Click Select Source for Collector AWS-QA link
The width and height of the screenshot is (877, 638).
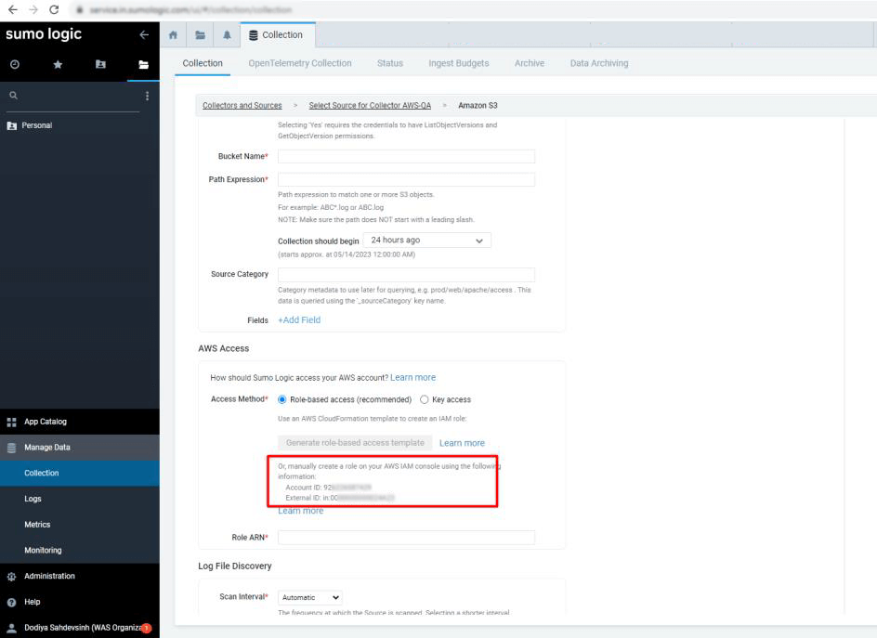370,105
